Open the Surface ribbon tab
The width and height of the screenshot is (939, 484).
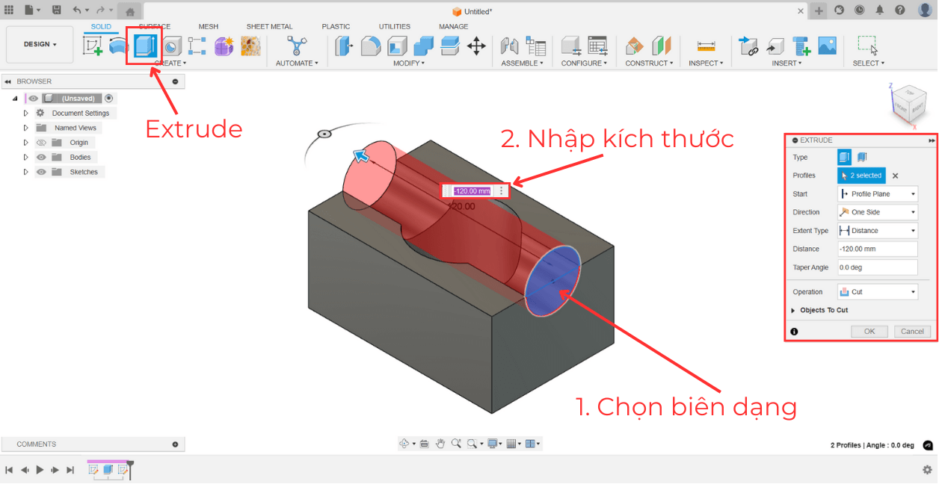(x=153, y=26)
